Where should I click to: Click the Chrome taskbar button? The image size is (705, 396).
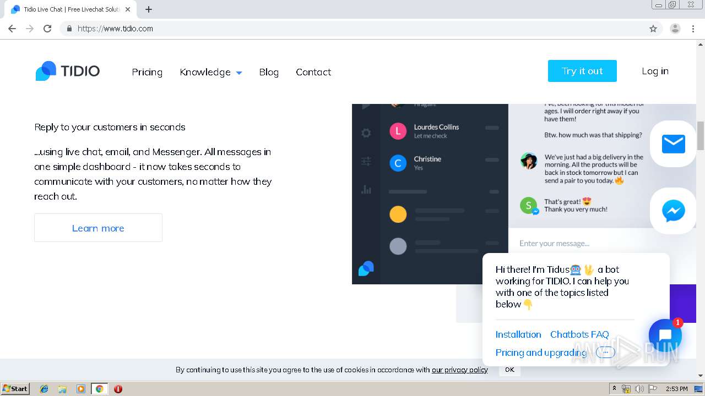pyautogui.click(x=99, y=389)
